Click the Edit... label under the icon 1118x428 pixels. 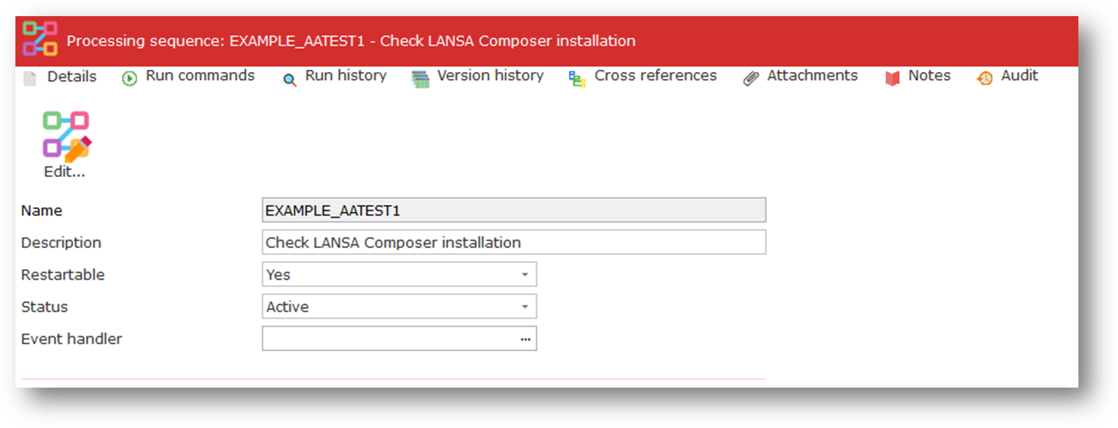click(65, 173)
